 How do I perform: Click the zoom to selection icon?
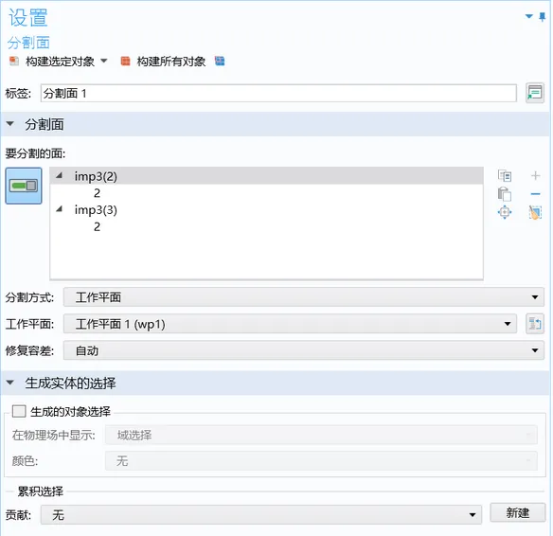click(x=505, y=212)
